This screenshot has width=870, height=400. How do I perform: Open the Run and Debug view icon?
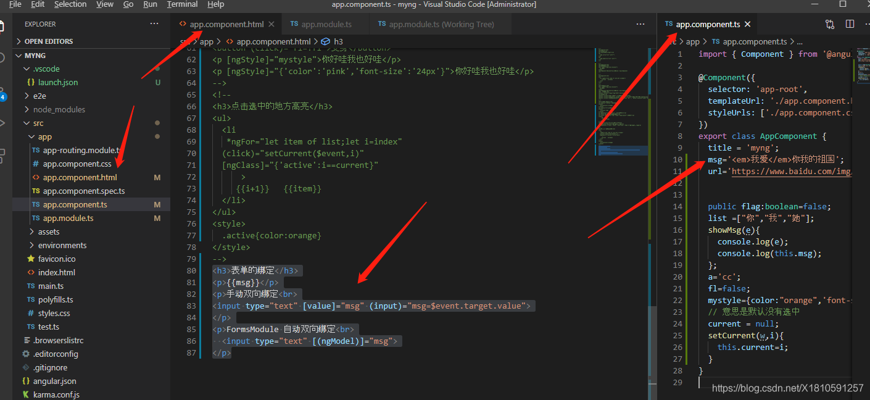tap(3, 123)
